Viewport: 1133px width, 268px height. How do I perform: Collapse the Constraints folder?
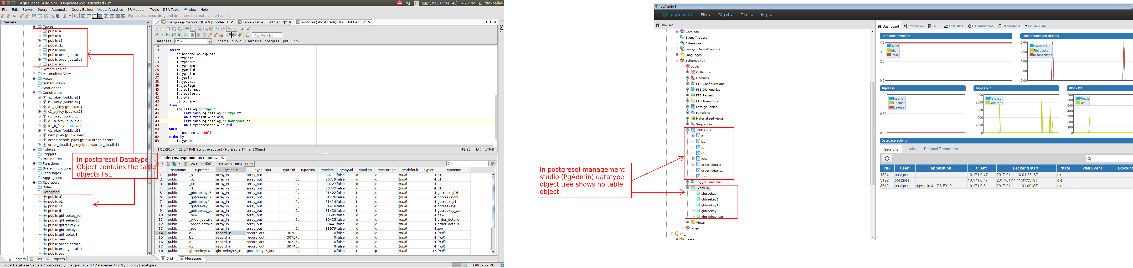pyautogui.click(x=34, y=93)
